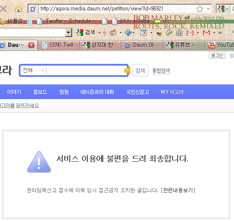Focus the Agora search text field
Viewport: 234px width, 221px height.
[x=85, y=70]
